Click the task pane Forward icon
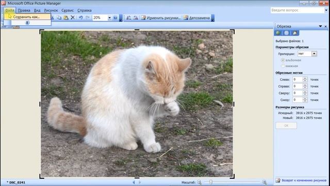 [x=287, y=33]
